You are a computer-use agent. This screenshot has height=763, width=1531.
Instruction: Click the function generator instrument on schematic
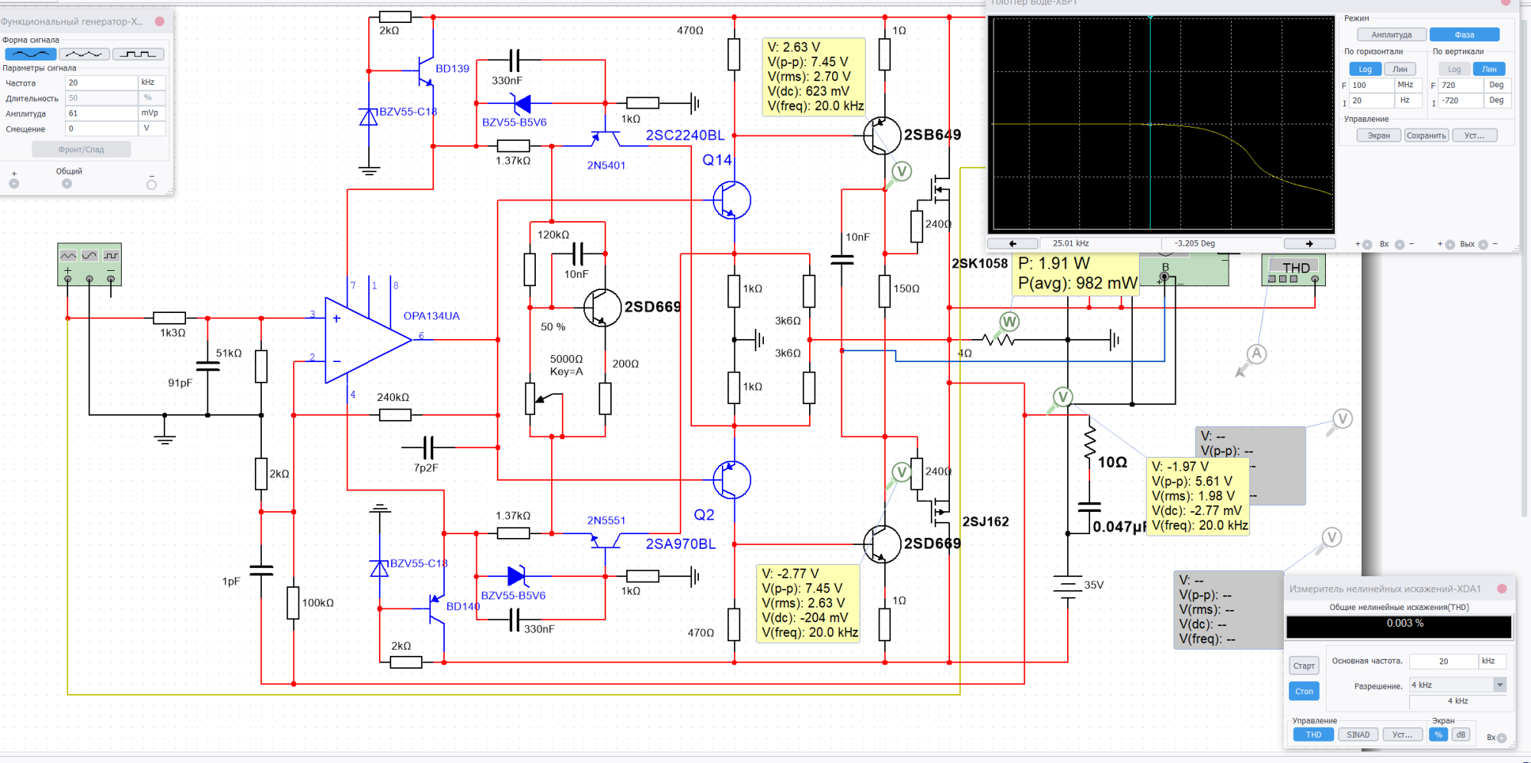(90, 264)
